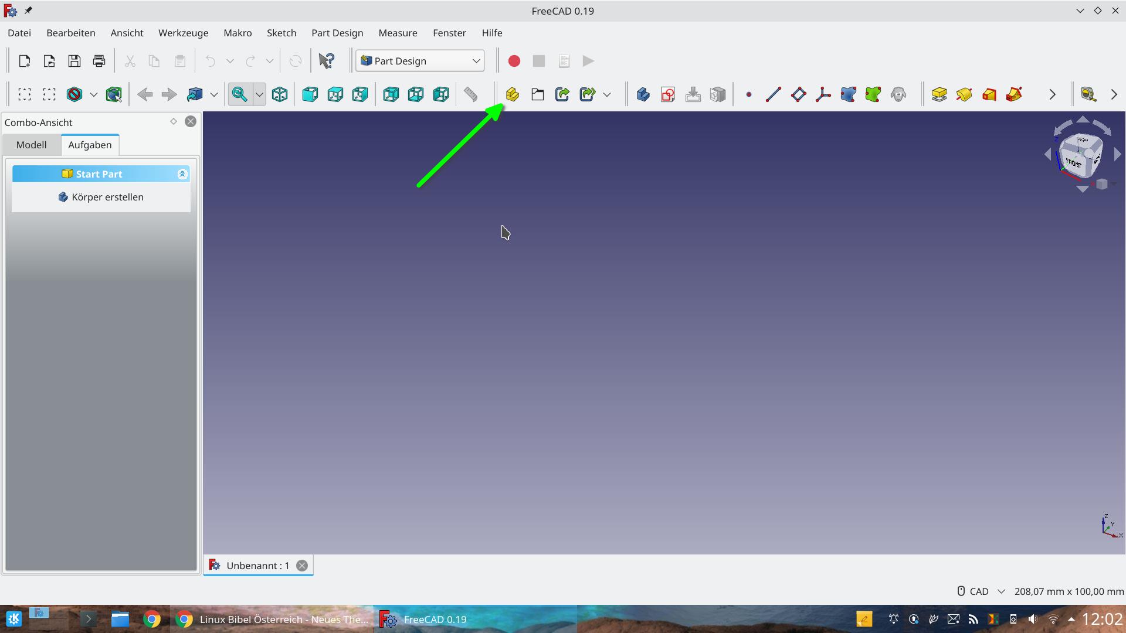1126x633 pixels.
Task: Create a datum point
Action: pos(748,94)
